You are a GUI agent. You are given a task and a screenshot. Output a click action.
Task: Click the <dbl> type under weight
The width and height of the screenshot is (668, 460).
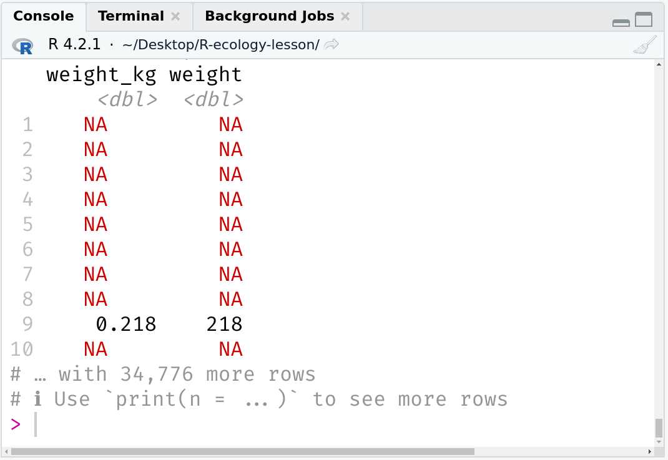pyautogui.click(x=214, y=100)
